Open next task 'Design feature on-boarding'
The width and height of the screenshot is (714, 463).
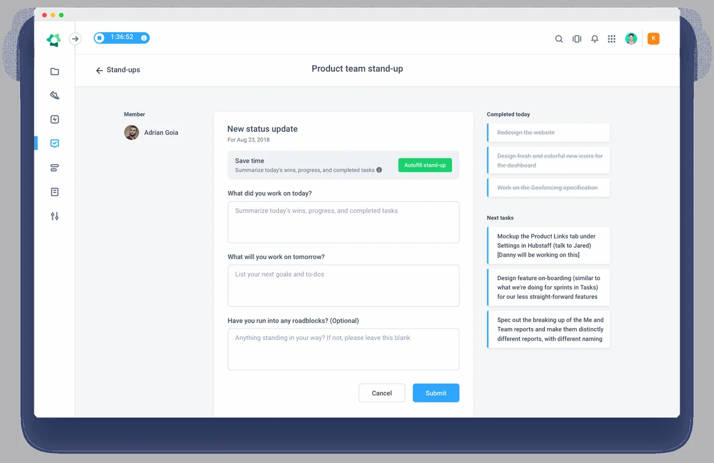click(x=549, y=287)
